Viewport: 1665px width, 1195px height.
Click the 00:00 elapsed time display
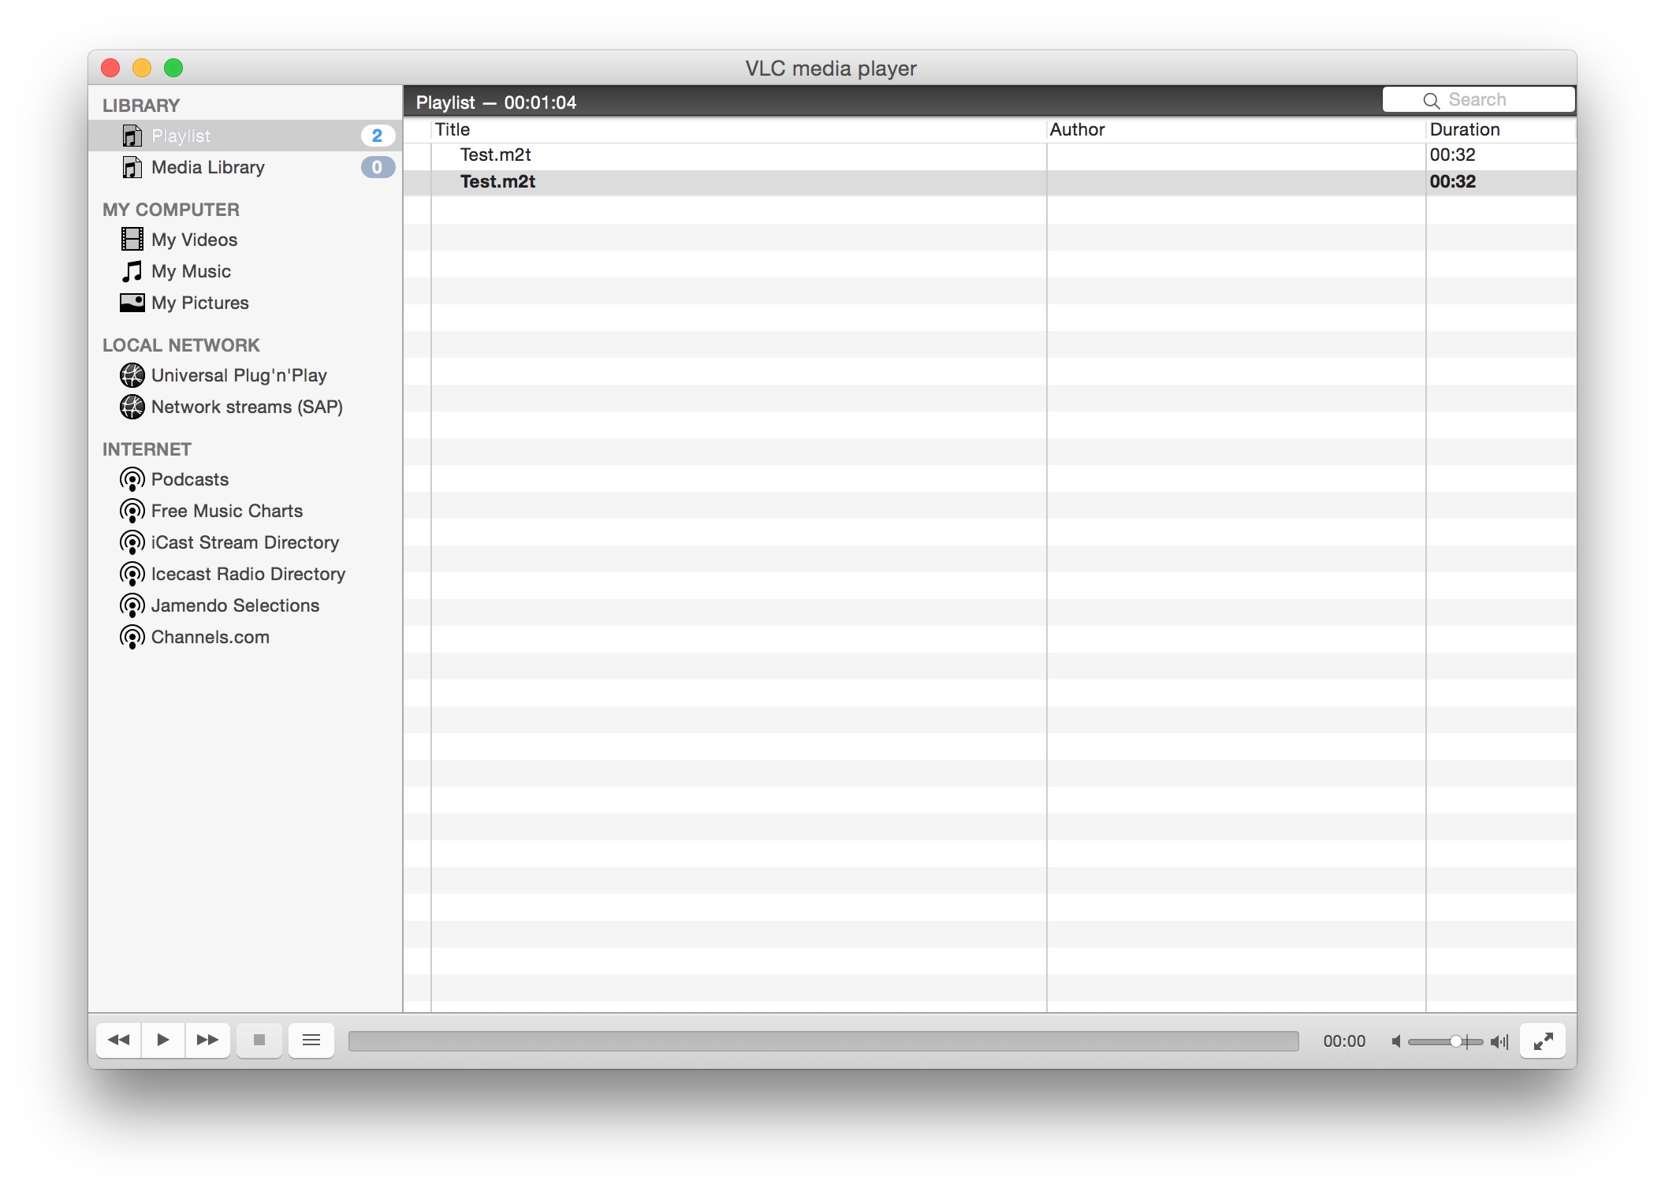[1344, 1041]
